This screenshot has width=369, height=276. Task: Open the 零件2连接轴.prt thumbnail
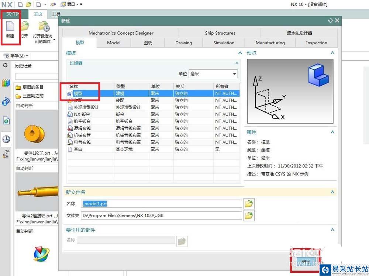[37, 192]
